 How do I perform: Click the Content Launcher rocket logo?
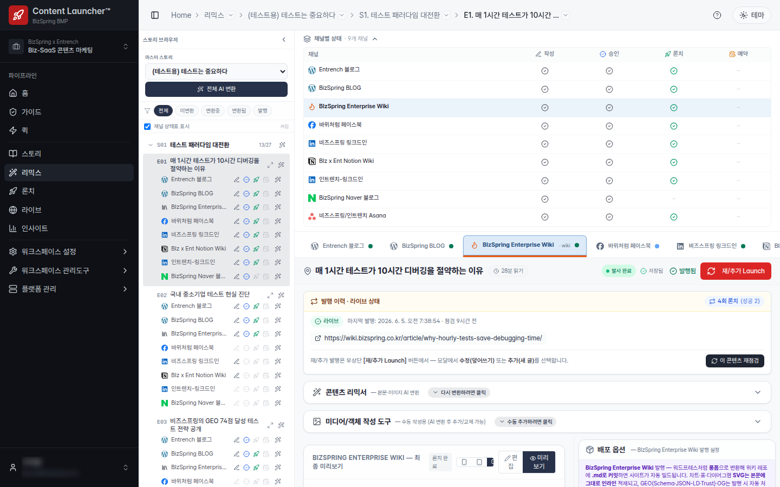18,15
